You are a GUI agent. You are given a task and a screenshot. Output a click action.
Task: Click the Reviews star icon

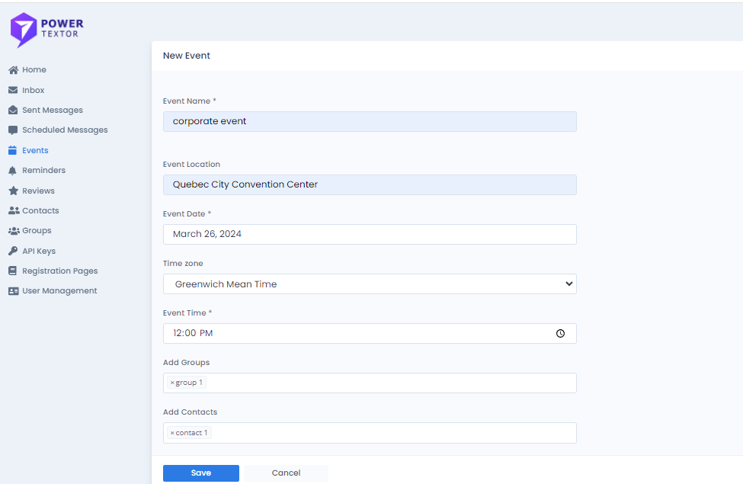(13, 191)
